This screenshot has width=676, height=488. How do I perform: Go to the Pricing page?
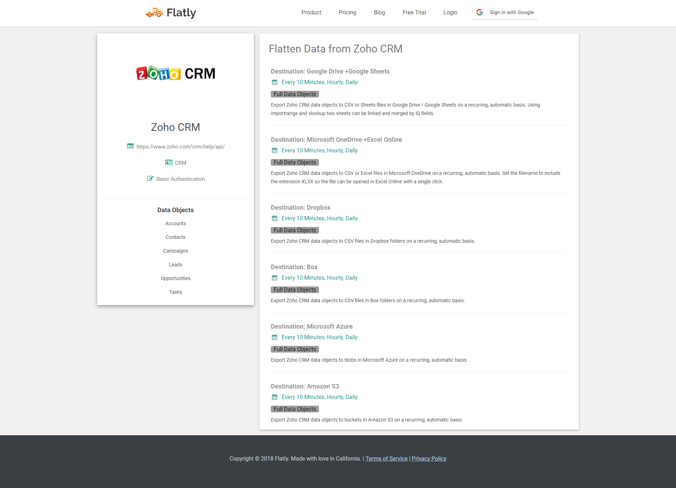tap(348, 12)
